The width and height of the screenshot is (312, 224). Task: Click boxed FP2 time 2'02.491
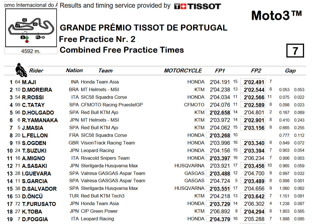point(253,82)
